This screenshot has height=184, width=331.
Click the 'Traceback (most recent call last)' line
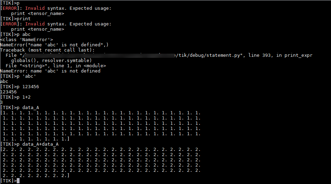tap(47, 50)
